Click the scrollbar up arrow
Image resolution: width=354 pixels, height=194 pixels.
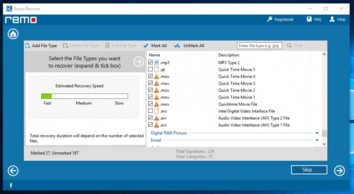point(324,54)
